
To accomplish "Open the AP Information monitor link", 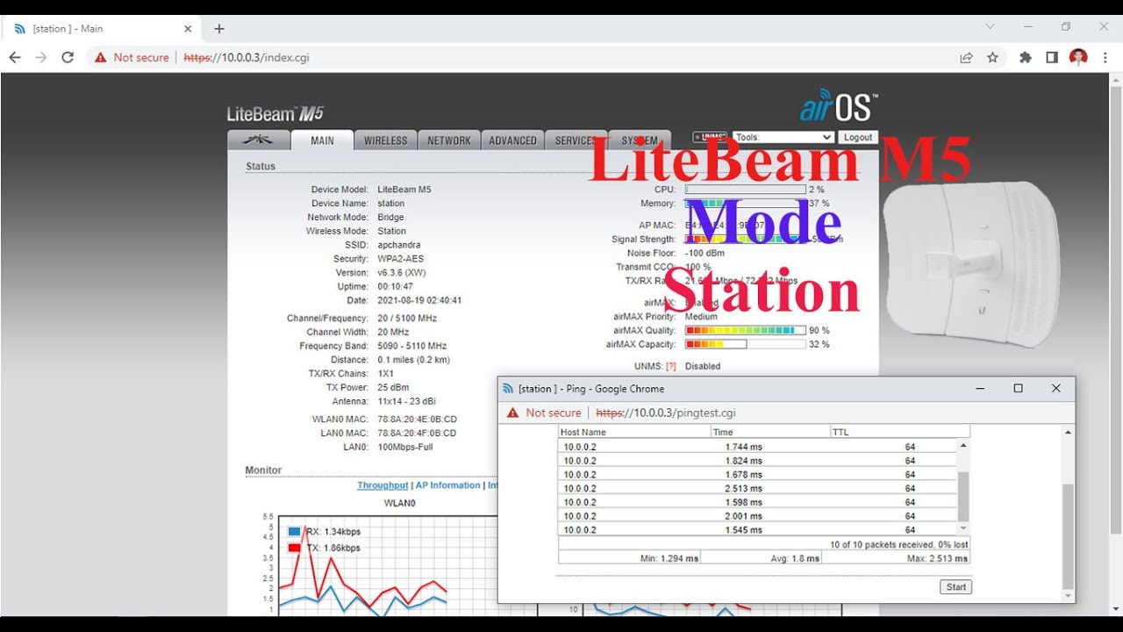I will (x=448, y=485).
